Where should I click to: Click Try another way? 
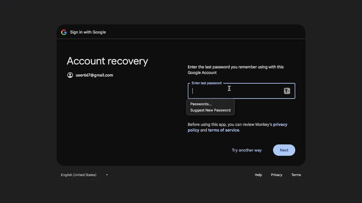point(247,150)
